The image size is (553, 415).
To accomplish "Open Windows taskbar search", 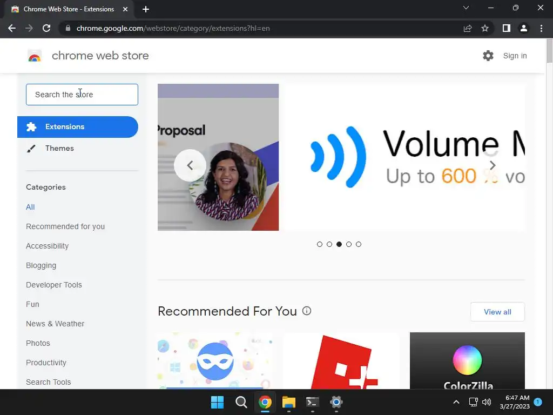I will pos(241,402).
